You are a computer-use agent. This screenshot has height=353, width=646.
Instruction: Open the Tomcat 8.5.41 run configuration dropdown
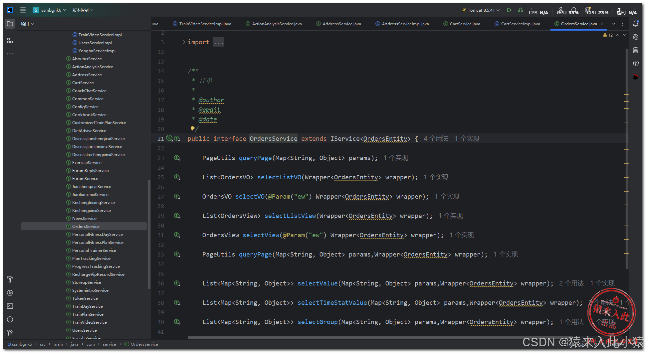coord(481,10)
